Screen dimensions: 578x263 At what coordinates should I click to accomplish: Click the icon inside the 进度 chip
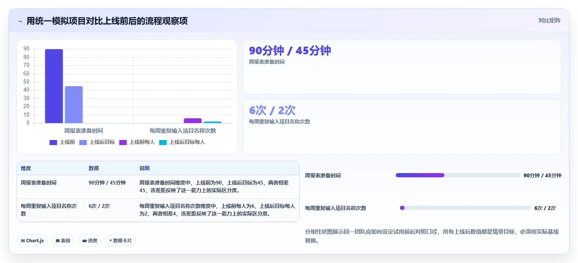click(x=84, y=241)
